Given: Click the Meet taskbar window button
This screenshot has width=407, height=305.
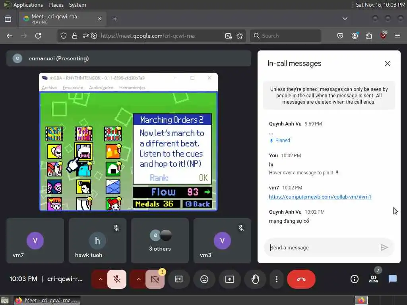Looking at the screenshot, I should (x=47, y=300).
